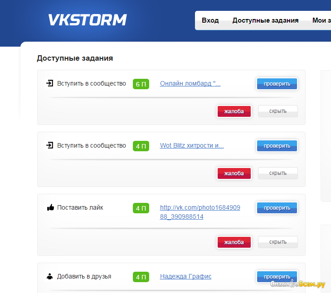Click 4 П badge in Wot Blitz row
The height and width of the screenshot is (293, 331).
pos(141,146)
